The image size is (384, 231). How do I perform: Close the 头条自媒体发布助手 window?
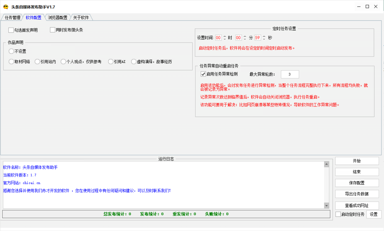376,7
